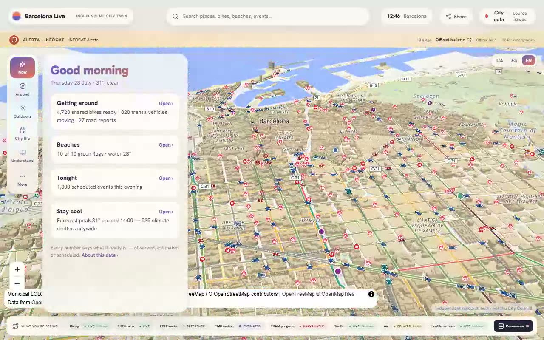Click the Share button
544x340 pixels.
pos(456,17)
